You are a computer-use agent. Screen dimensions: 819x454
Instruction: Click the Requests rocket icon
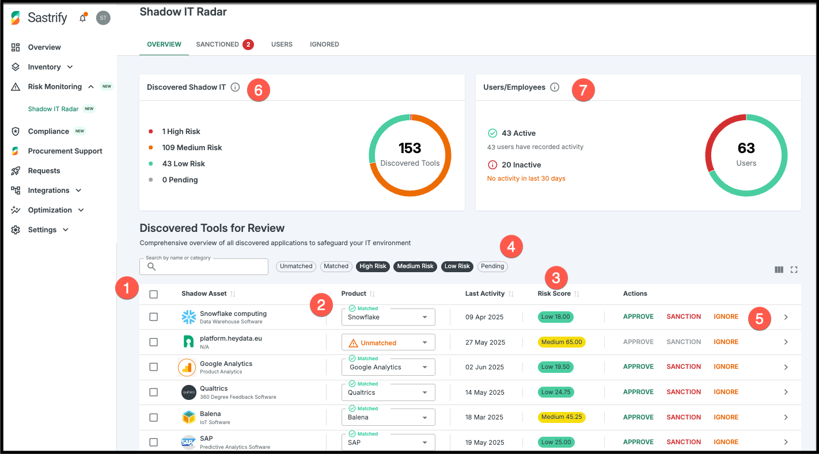point(16,171)
